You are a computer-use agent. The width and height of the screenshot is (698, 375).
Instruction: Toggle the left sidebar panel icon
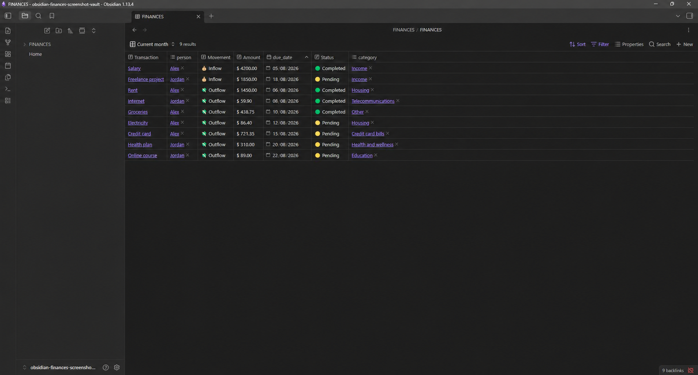(8, 16)
